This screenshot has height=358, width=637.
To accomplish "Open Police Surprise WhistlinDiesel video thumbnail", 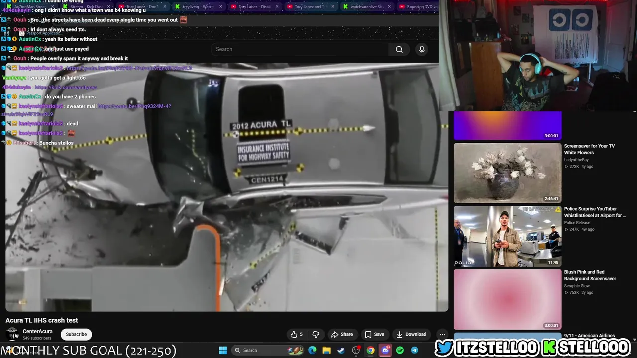I will [508, 236].
